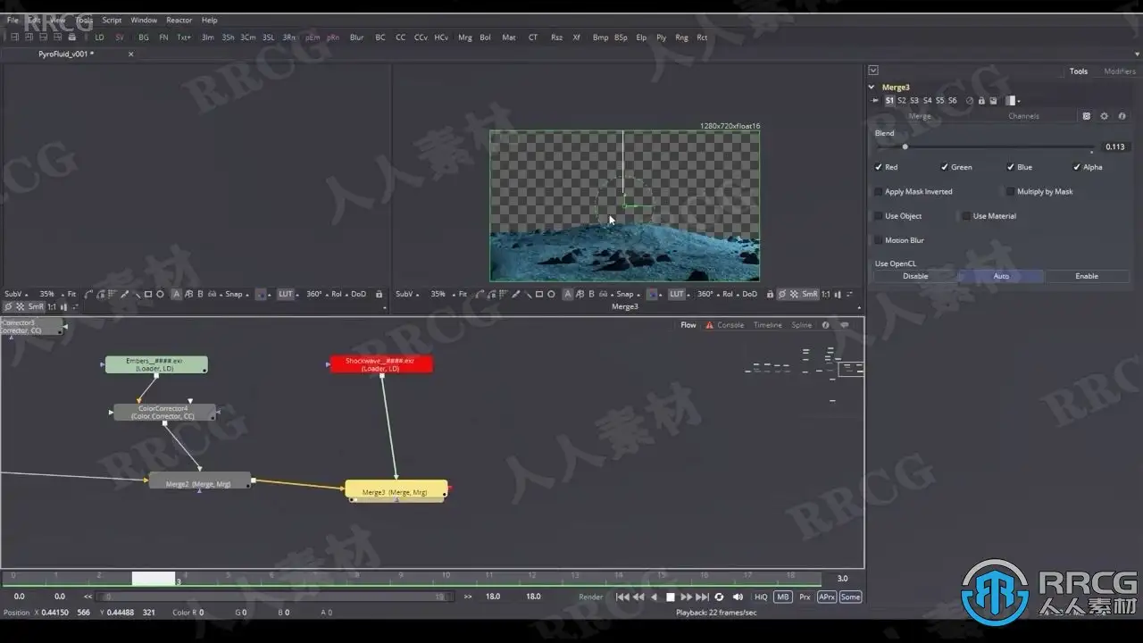Enable Motion Blur for Merge3
The width and height of the screenshot is (1143, 643).
(x=879, y=240)
